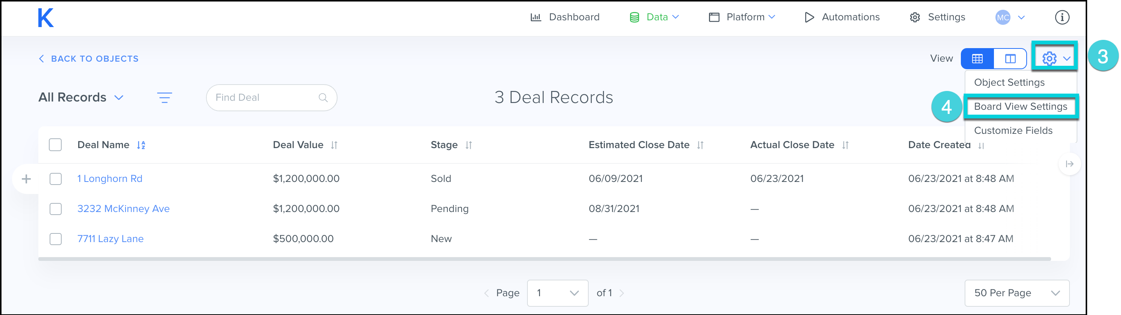Image resolution: width=1121 pixels, height=315 pixels.
Task: Click the expand columns arrow icon
Action: pos(1069,164)
